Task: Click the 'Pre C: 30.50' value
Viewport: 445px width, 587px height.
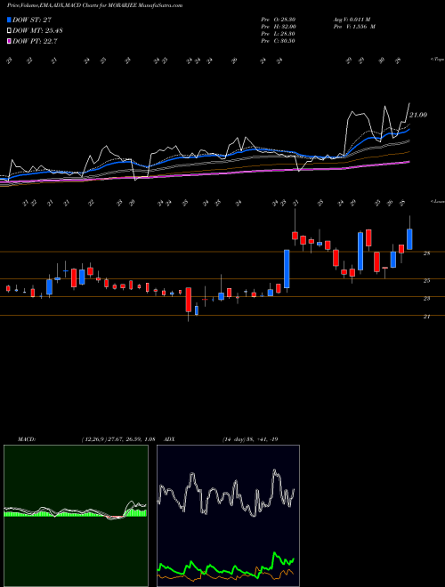Action: point(279,41)
